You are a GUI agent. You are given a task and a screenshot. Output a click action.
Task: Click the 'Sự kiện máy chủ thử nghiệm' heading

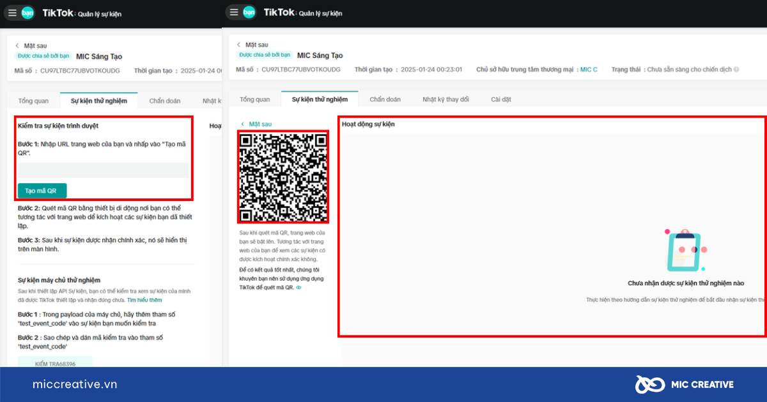point(59,280)
